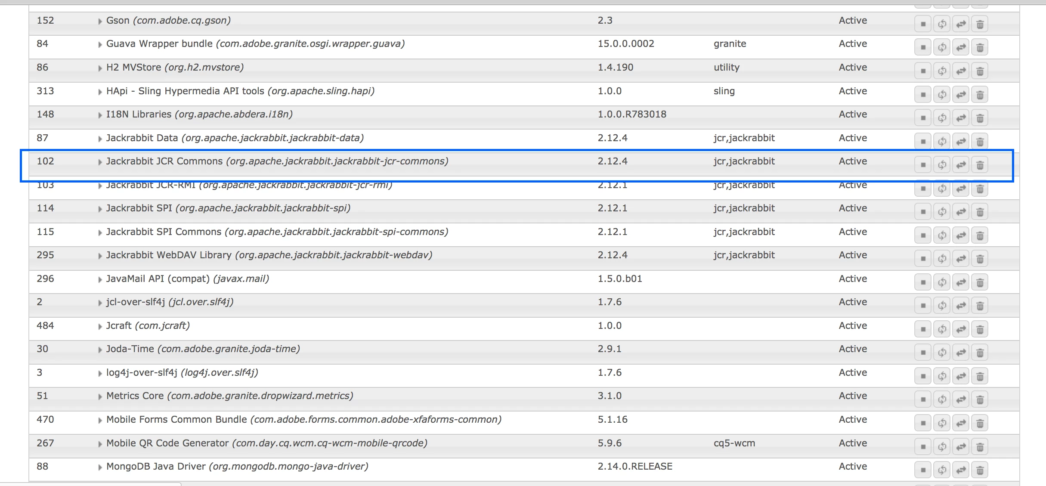Open Jackrabbit SPI Commons bundle name
The height and width of the screenshot is (486, 1046).
164,232
